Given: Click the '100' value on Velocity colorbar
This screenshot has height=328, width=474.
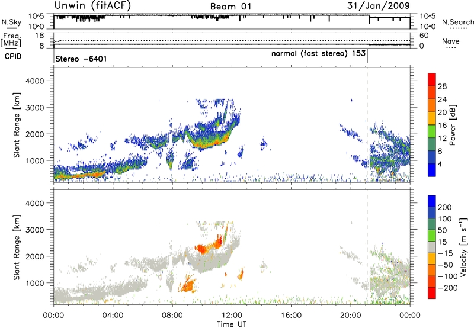Looking at the screenshot, I should click(x=445, y=219).
